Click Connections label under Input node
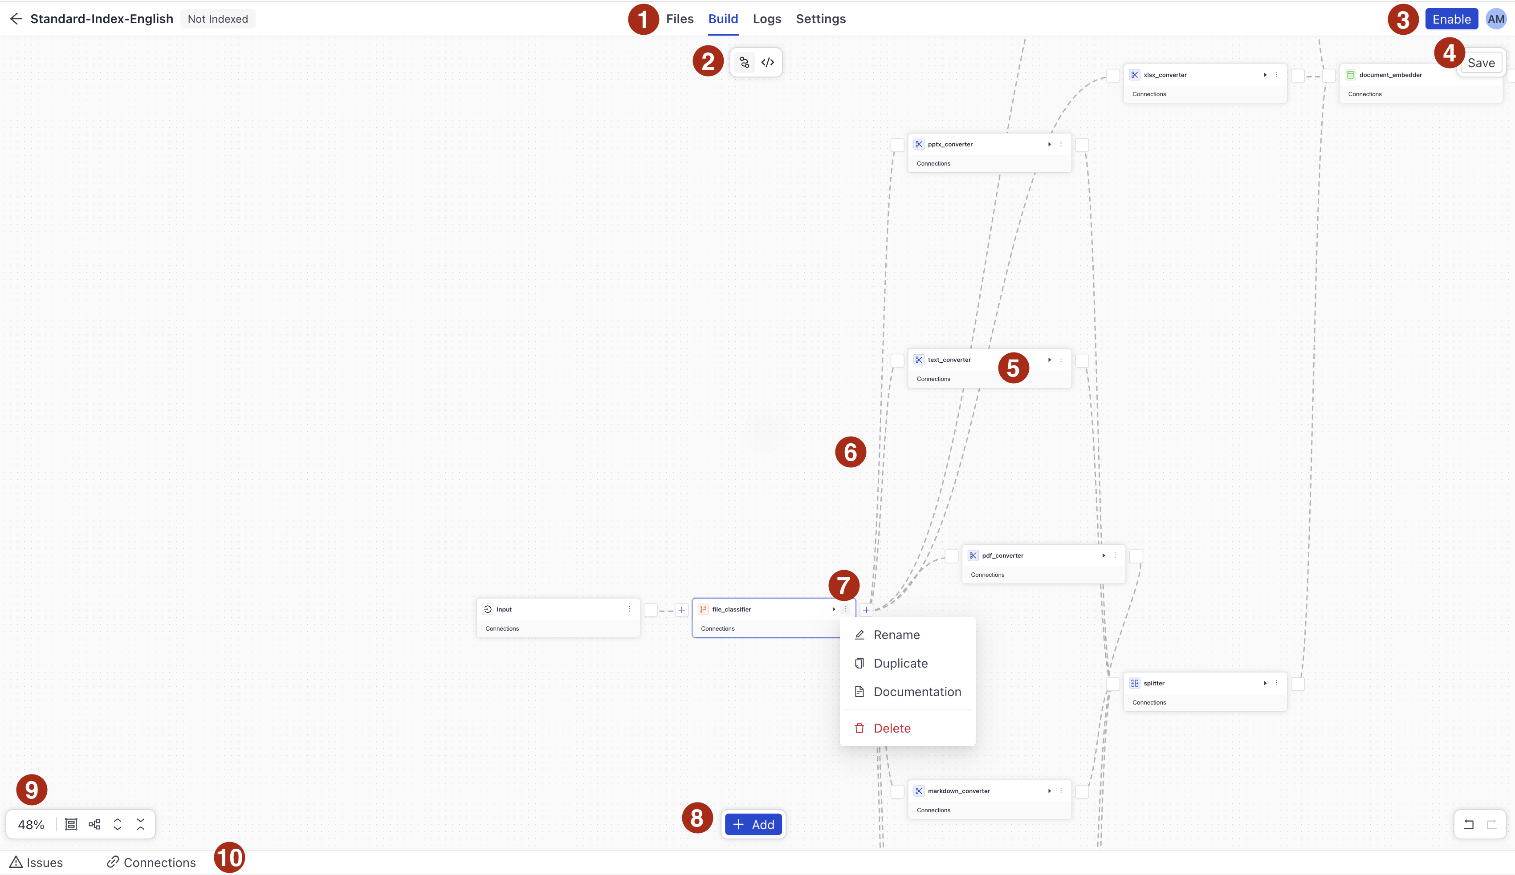The width and height of the screenshot is (1515, 875). coord(502,628)
